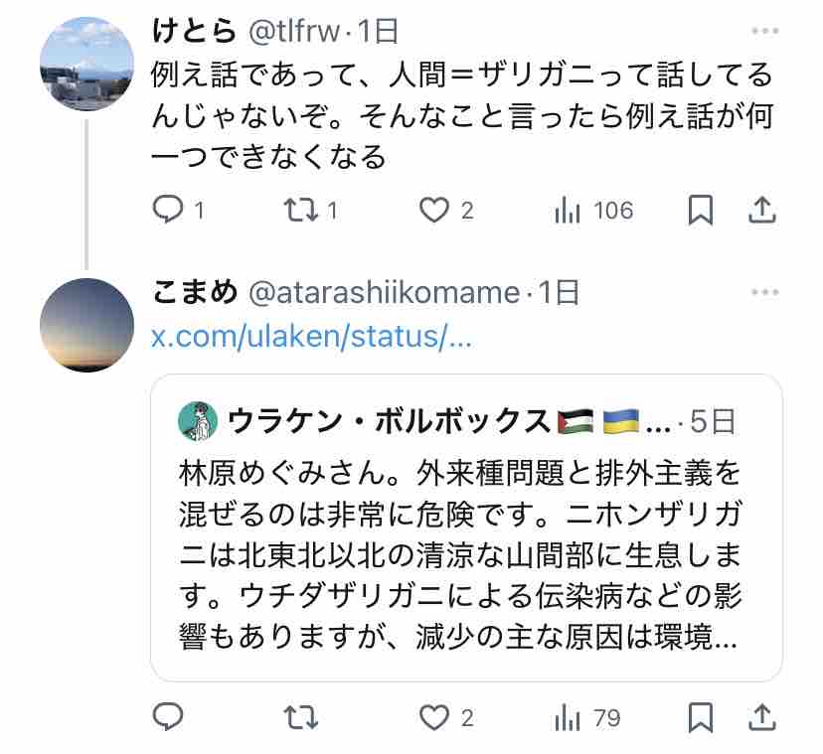Like けとら's tweet

[x=433, y=210]
